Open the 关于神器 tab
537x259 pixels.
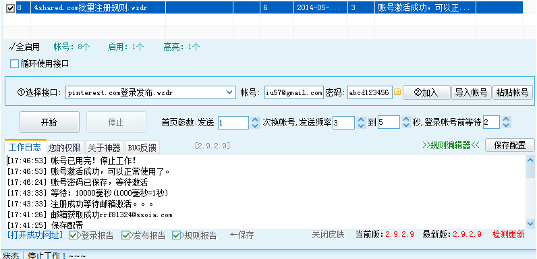(104, 148)
